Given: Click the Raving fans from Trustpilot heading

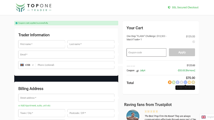Looking at the screenshot, I should point(148,105).
